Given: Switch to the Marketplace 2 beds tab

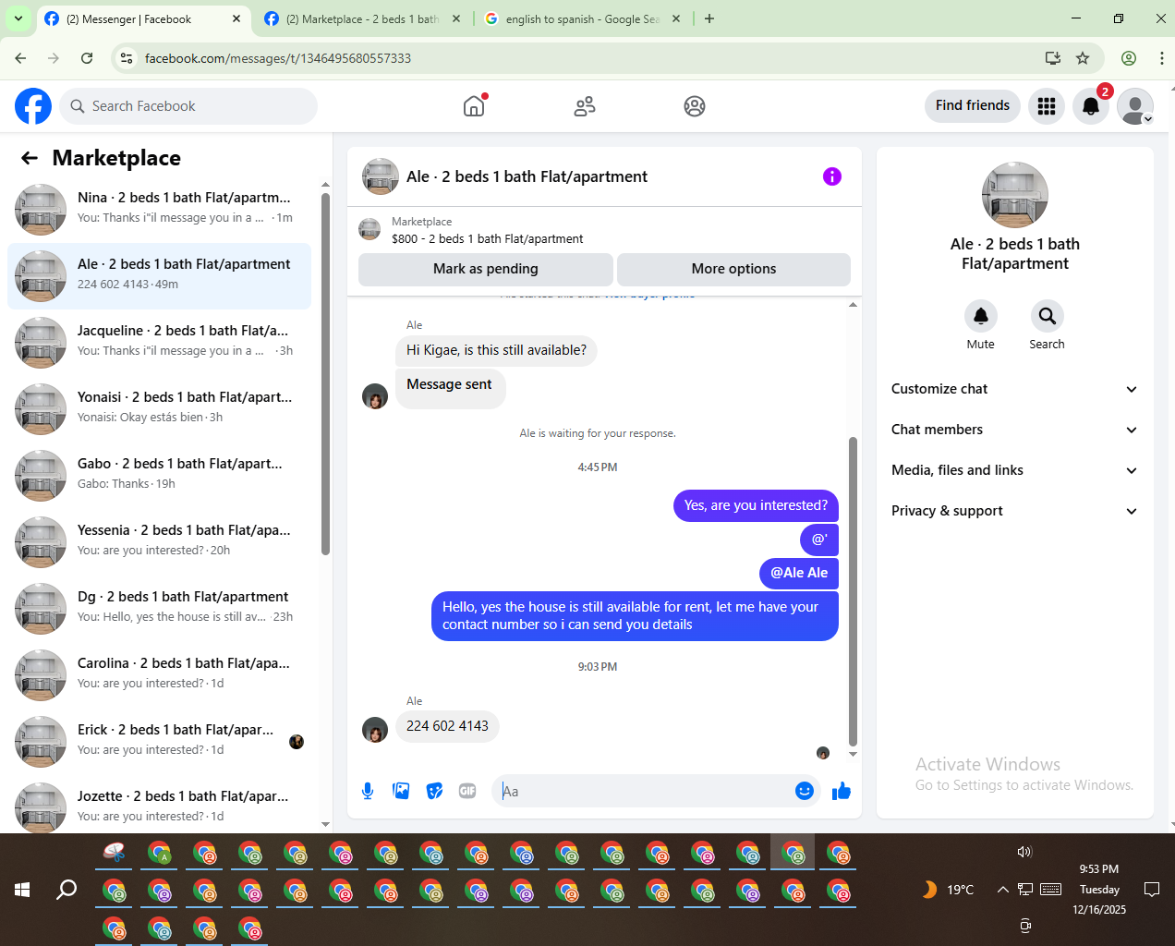Looking at the screenshot, I should (361, 18).
